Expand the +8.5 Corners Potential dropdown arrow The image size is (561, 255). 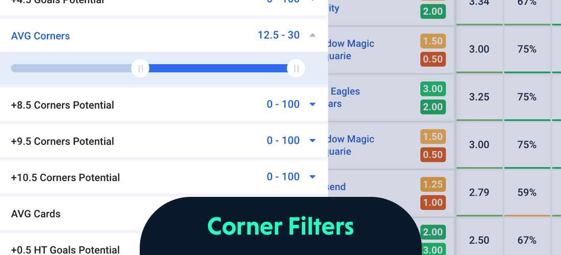click(x=313, y=105)
